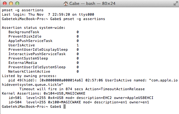Click the id=504 MAGICWAKE en1 line
Screen dimensions: 179x114
pos(79,102)
